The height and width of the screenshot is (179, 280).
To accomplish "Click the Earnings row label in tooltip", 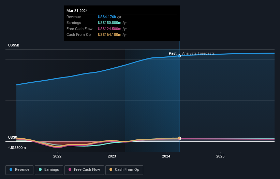I will click(74, 23).
